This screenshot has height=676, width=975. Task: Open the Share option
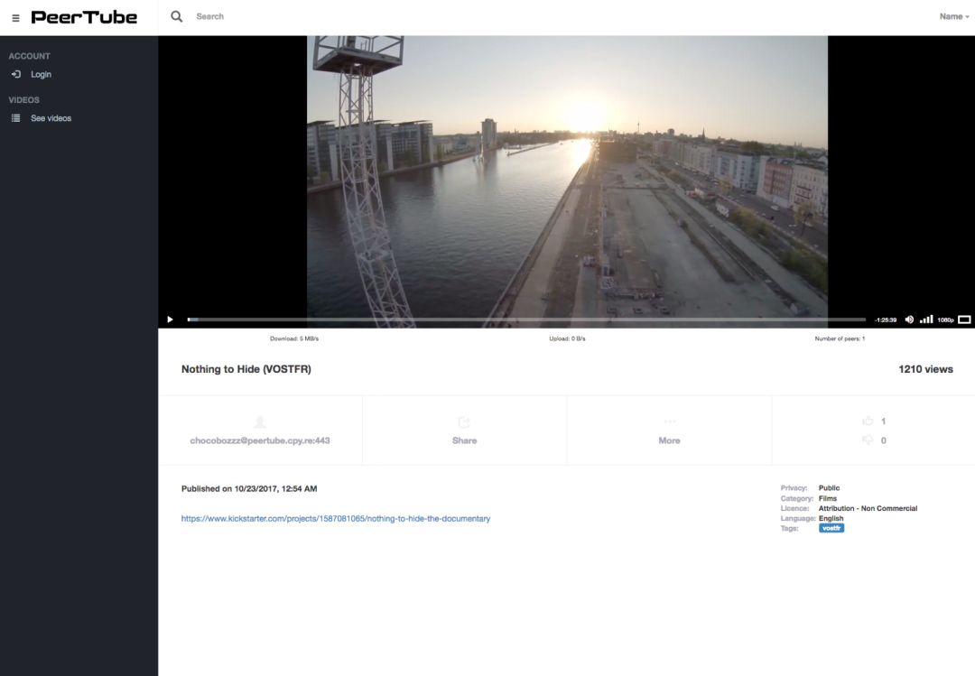click(x=464, y=431)
